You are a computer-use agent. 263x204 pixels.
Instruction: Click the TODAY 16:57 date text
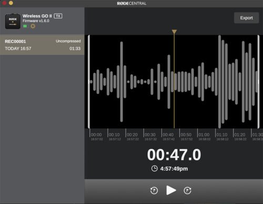[18, 48]
